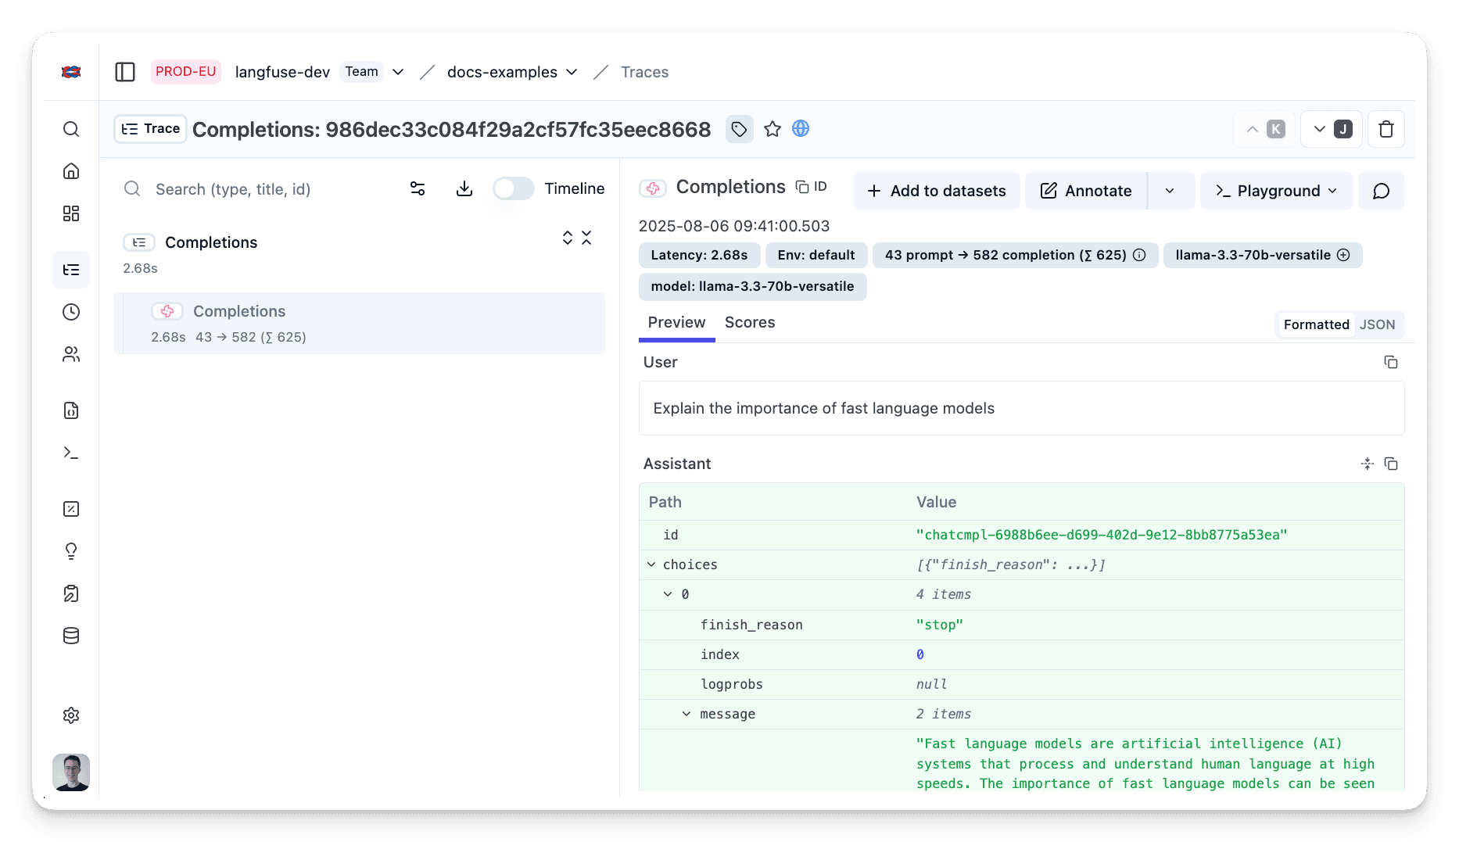The height and width of the screenshot is (842, 1459).
Task: Toggle the left sidebar panel icon
Action: (x=125, y=72)
